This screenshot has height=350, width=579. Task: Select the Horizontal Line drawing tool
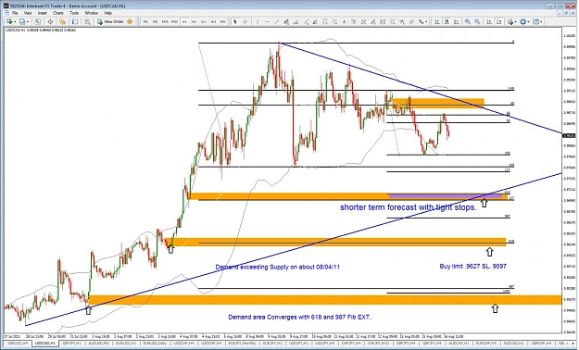[267, 22]
